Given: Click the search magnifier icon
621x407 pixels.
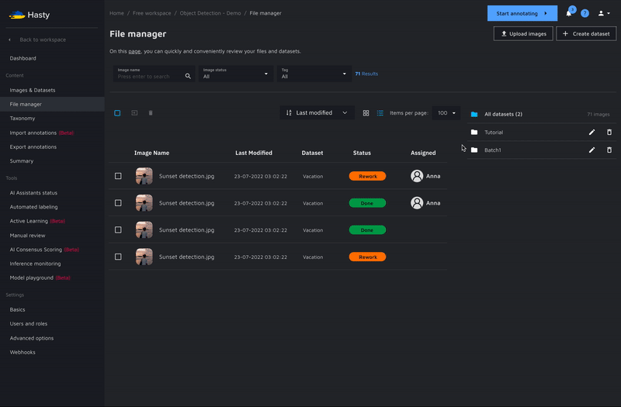Looking at the screenshot, I should coord(188,76).
